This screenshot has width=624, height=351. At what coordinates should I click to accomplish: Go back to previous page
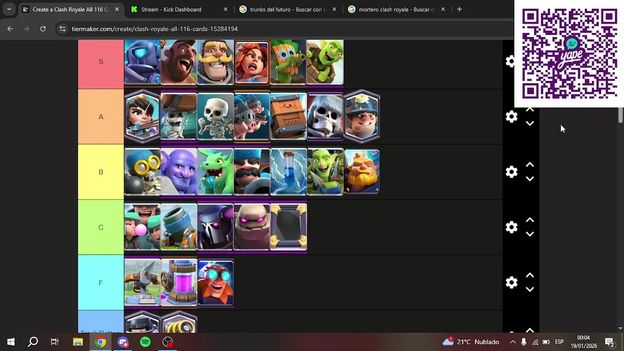pos(10,29)
